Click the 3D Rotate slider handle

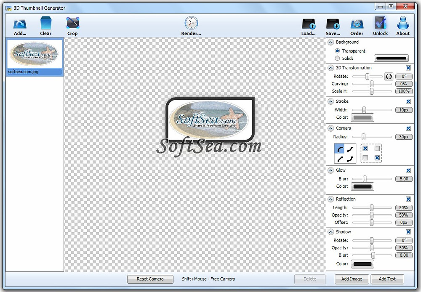[x=367, y=77]
